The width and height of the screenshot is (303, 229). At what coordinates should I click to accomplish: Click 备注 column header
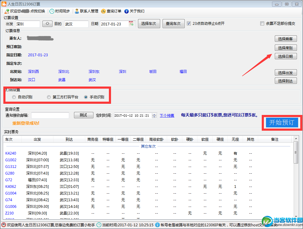click(x=274, y=139)
